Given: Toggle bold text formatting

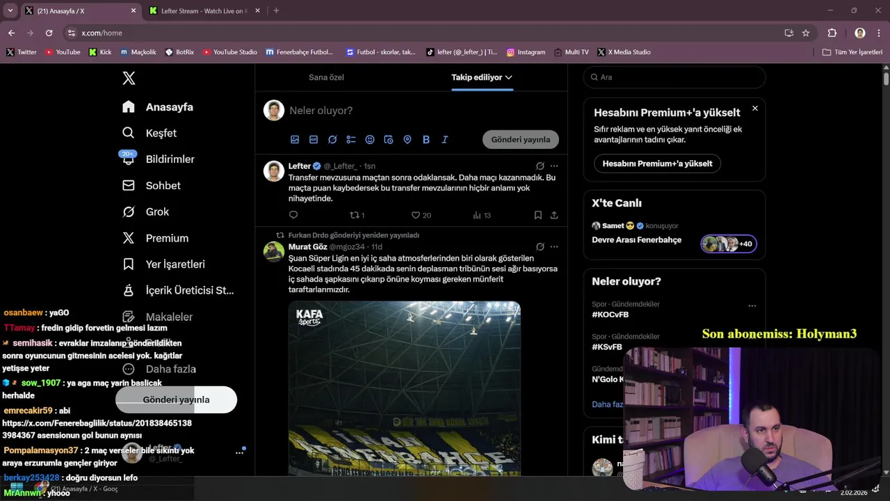Looking at the screenshot, I should 426,140.
